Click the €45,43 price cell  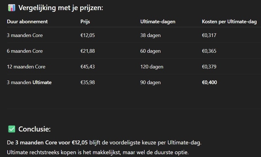pos(87,67)
